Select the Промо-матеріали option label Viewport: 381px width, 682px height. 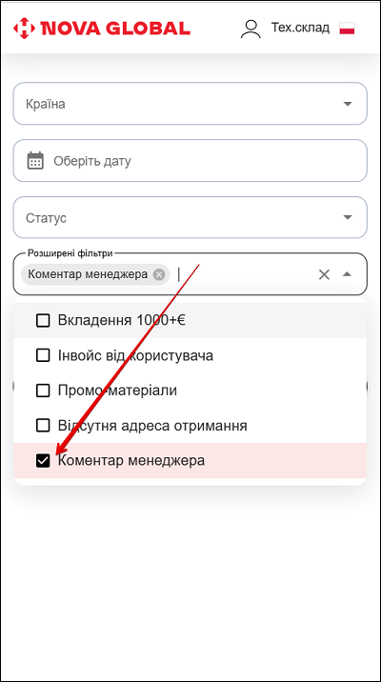(117, 391)
